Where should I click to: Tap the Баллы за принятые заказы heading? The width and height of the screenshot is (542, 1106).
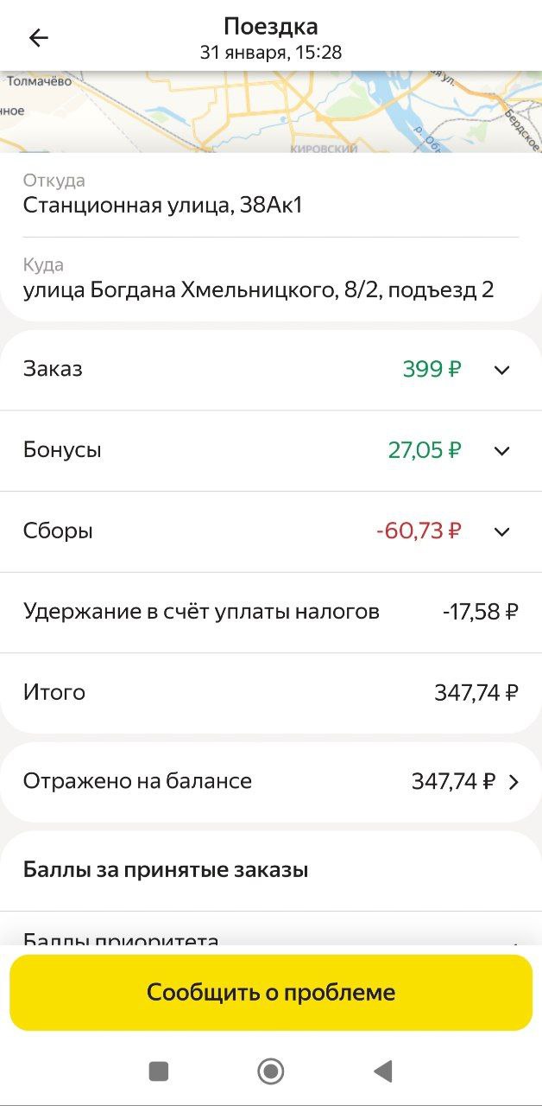[x=166, y=870]
